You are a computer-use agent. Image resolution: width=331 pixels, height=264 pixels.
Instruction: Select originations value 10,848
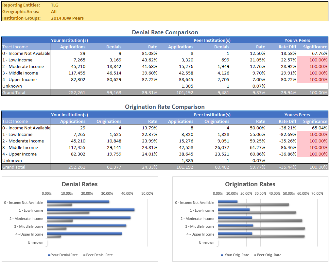pyautogui.click(x=114, y=141)
